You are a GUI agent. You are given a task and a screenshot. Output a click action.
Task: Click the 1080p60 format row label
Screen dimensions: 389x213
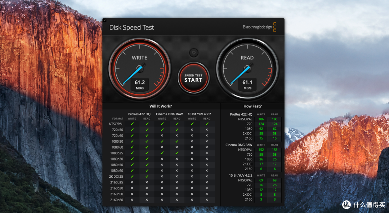tap(117, 171)
